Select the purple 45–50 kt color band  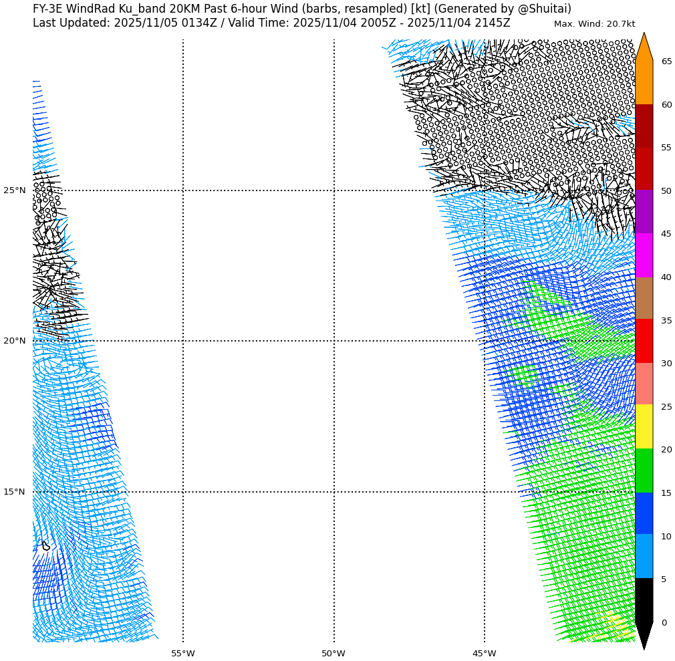[644, 212]
